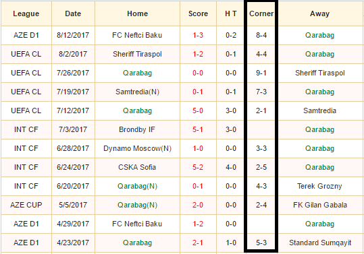Click the 0-0 score on 7/26/2017

click(x=198, y=73)
